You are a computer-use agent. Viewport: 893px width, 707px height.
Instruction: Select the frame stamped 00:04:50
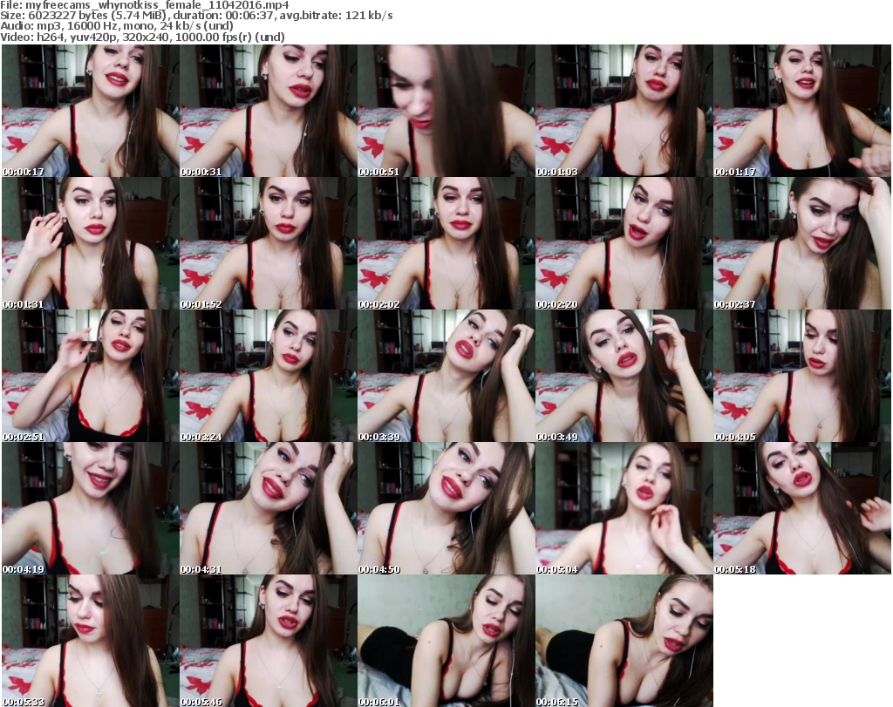(446, 508)
